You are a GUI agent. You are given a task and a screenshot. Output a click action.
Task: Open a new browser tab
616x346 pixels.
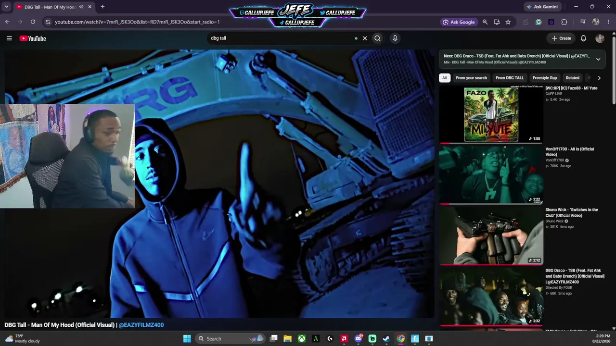click(103, 7)
